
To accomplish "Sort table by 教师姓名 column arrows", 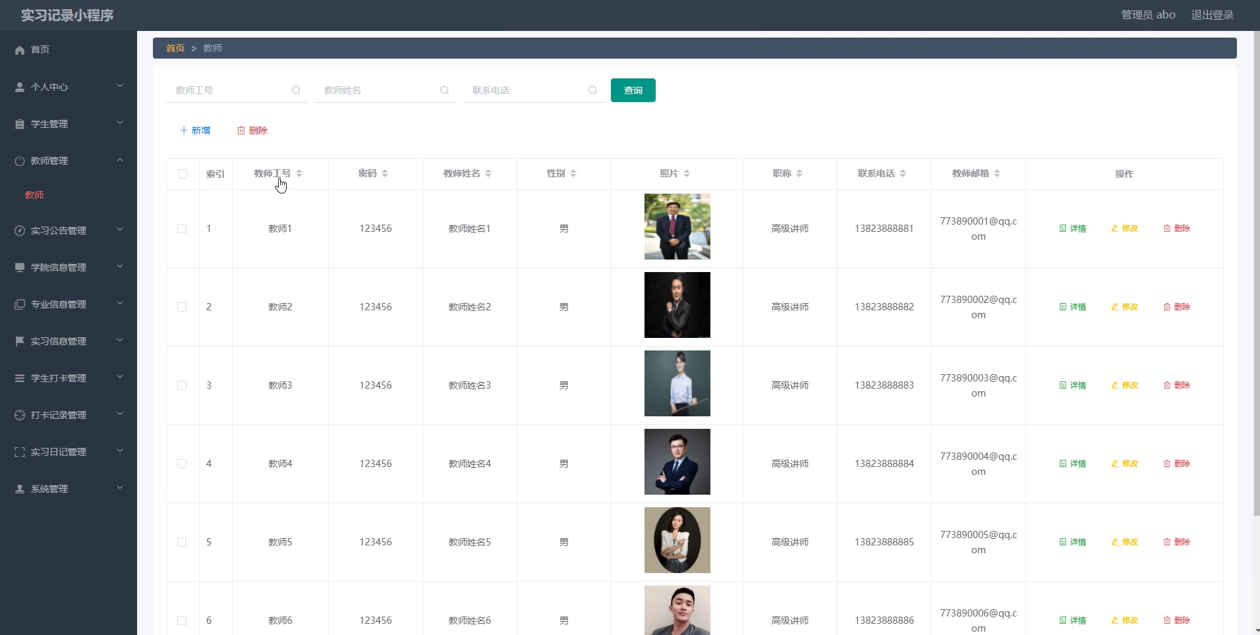I will tap(488, 173).
